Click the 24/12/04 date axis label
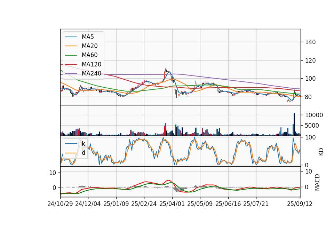This screenshot has width=334, height=240. (88, 204)
